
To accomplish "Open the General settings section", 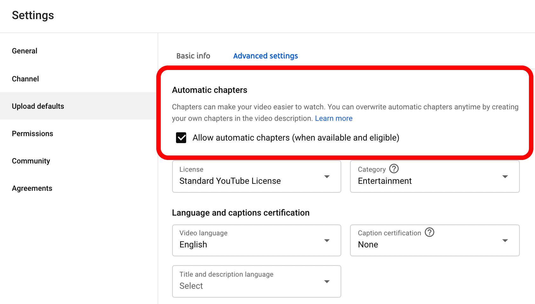I will pos(24,51).
